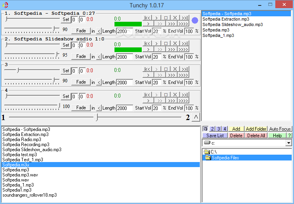This screenshot has width=294, height=204.
Task: Select the deck 1 target icon button
Action: coord(206,129)
